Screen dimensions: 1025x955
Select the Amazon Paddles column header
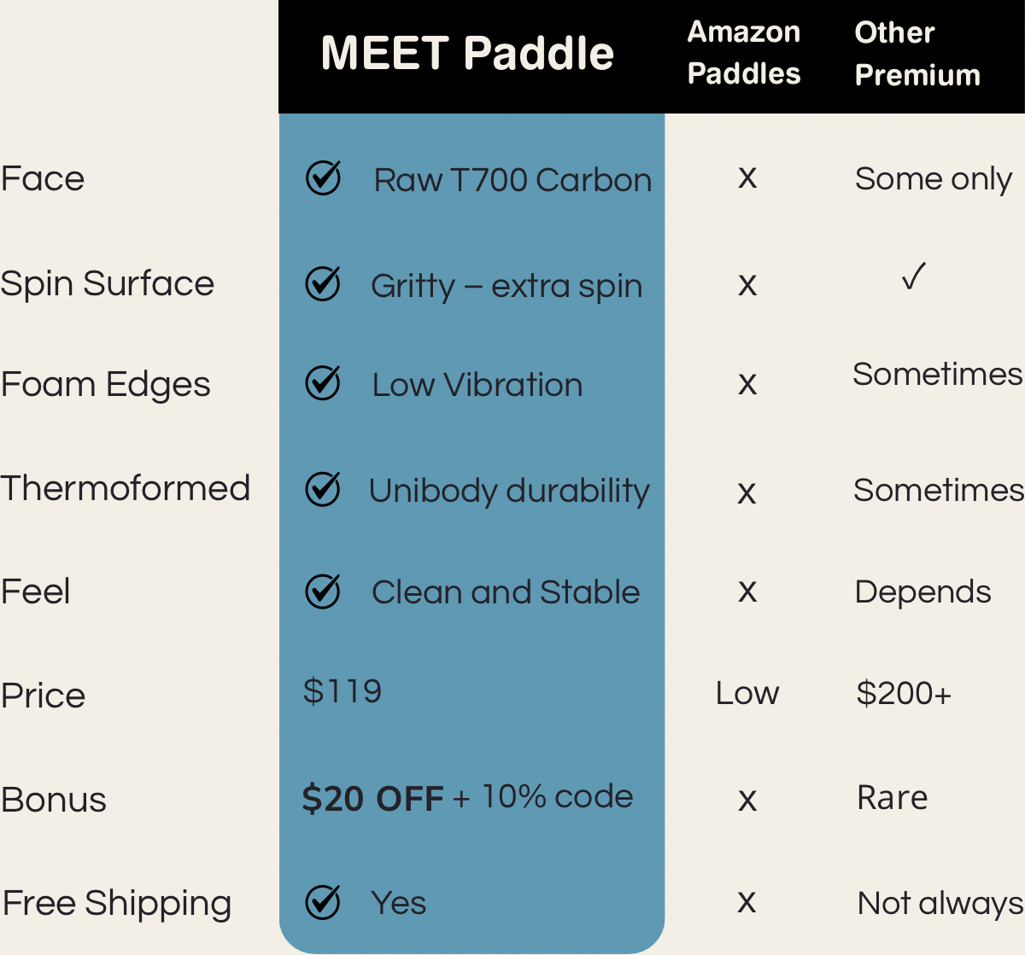(x=744, y=53)
